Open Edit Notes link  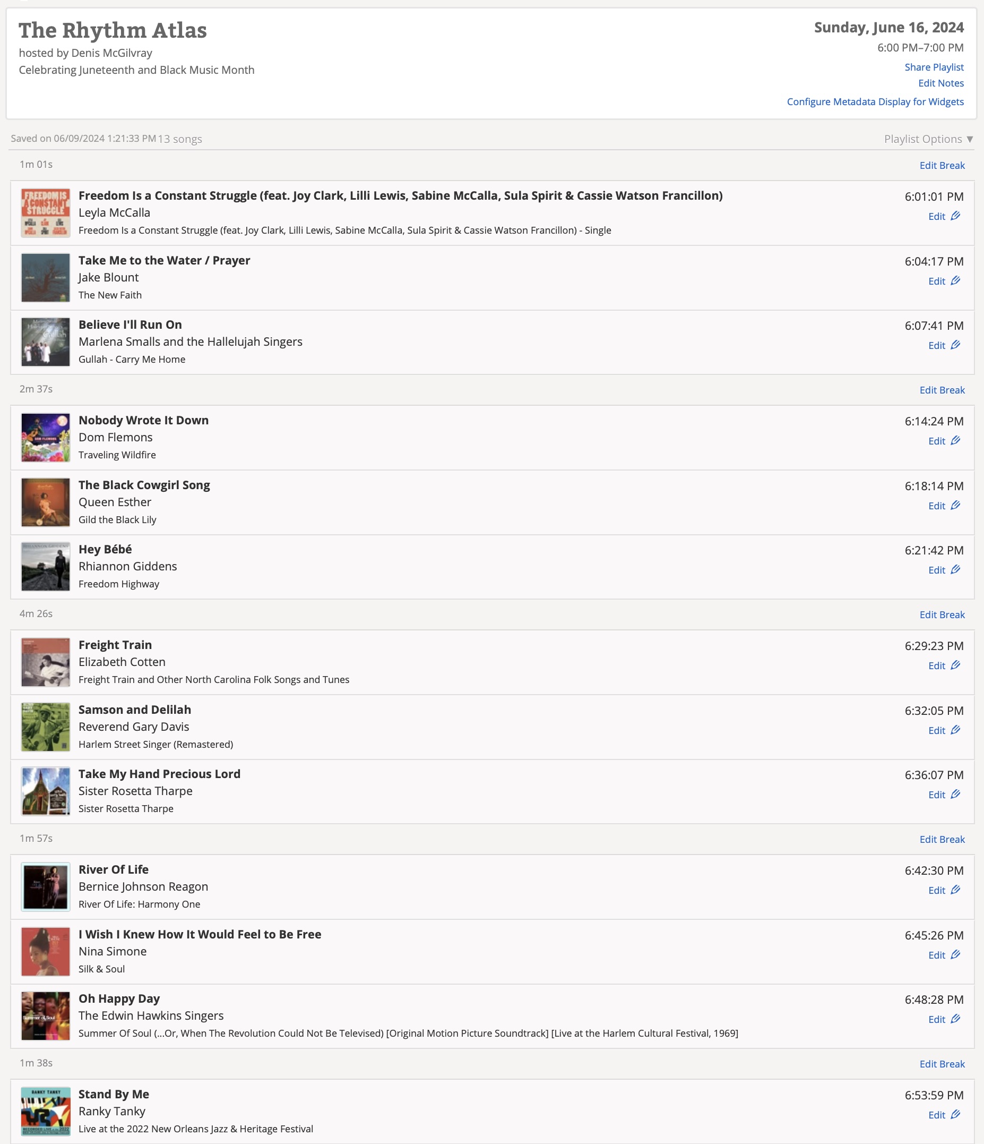coord(940,83)
